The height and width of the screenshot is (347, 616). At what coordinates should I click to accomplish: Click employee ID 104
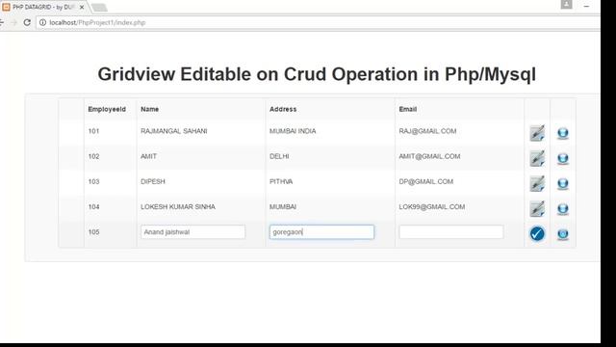tap(93, 206)
